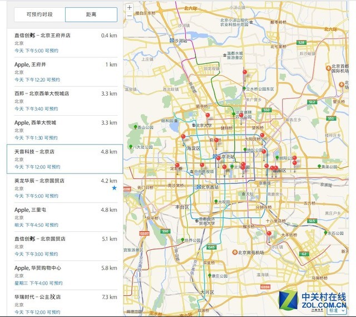The image size is (356, 317).
Task: Click 今天 下午3:40 可预约 under 百邦
Action: pyautogui.click(x=36, y=109)
